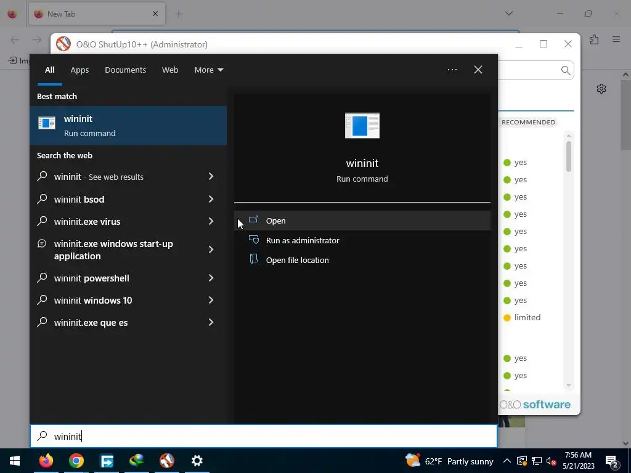This screenshot has width=631, height=473.
Task: Click the muted volume tray icon
Action: (x=552, y=461)
